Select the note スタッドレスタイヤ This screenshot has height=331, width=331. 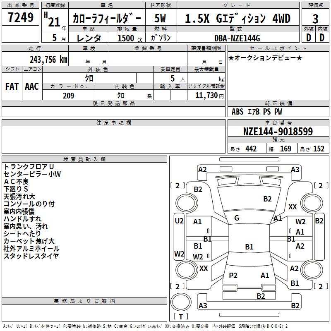[x=31, y=256]
